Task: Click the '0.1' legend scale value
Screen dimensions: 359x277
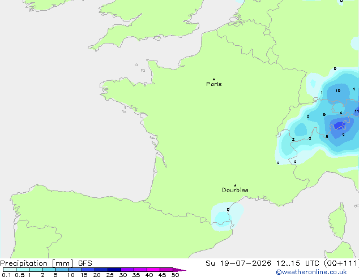Action: pos(6,275)
